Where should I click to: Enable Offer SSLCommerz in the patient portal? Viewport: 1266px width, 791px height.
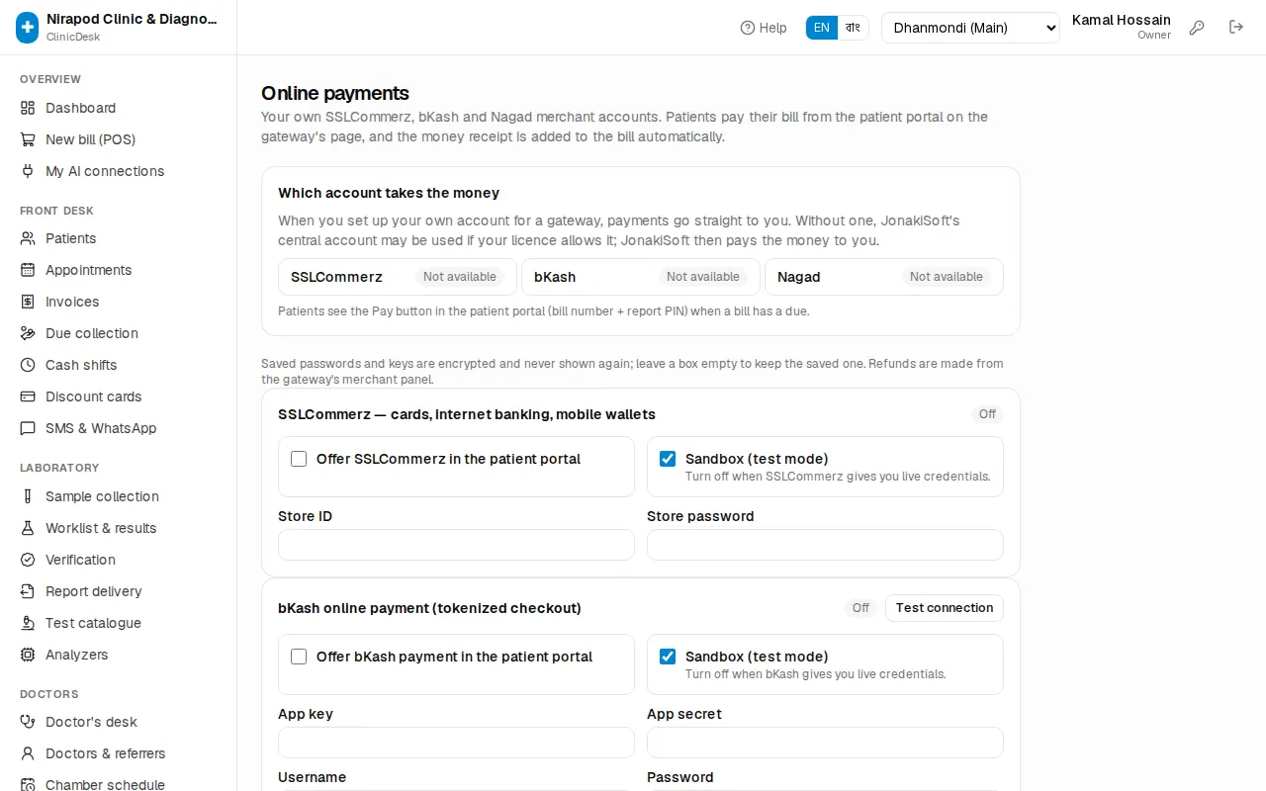point(299,459)
